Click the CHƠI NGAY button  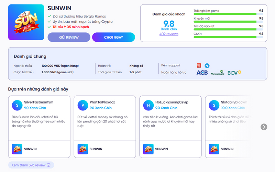pyautogui.click(x=113, y=37)
